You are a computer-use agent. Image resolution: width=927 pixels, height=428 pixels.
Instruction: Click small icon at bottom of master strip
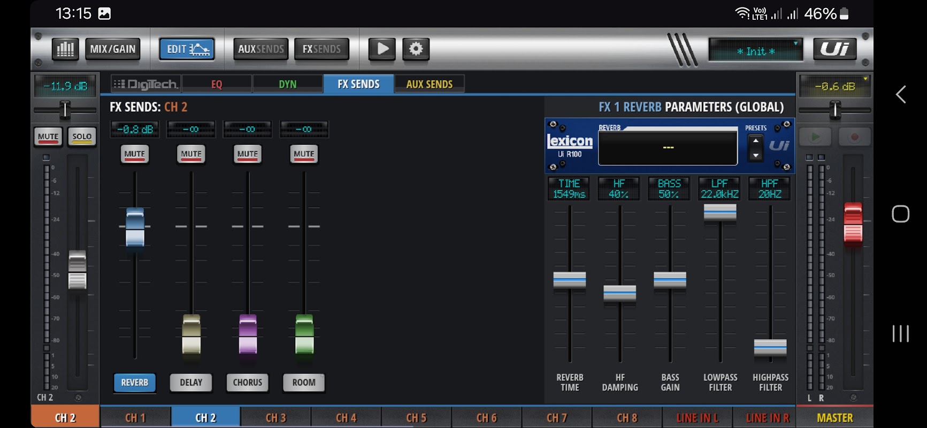coord(854,398)
